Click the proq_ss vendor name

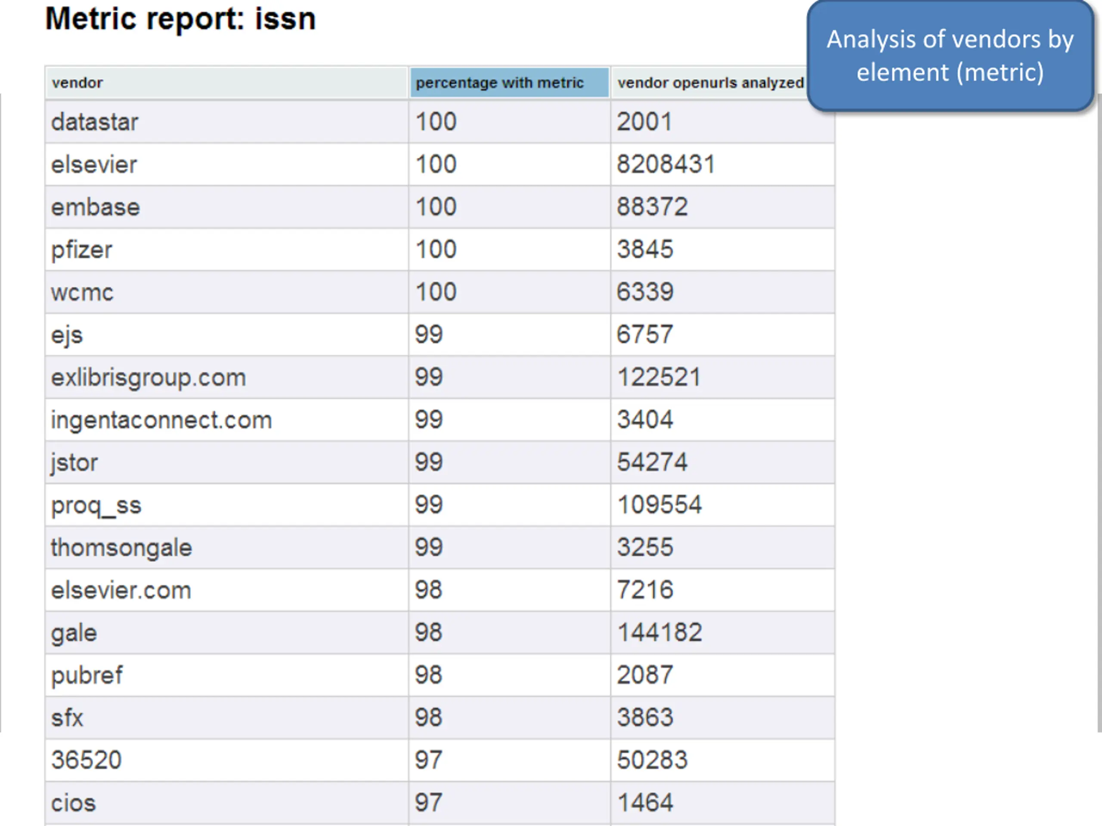96,506
